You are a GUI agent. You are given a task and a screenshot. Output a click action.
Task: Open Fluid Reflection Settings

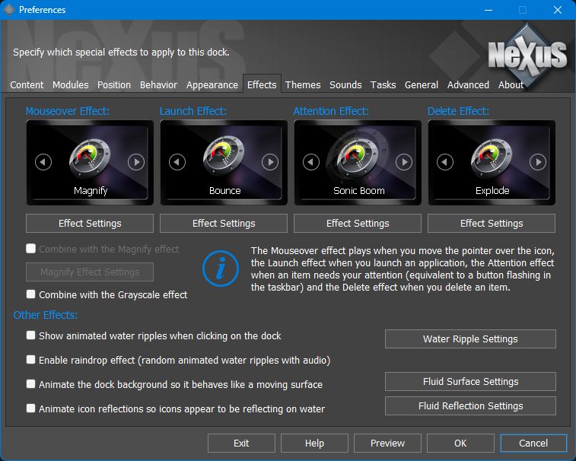pos(470,405)
